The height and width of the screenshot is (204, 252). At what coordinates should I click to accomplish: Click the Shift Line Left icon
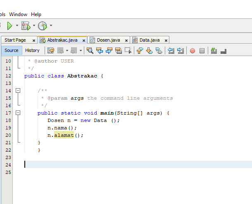[171, 51]
